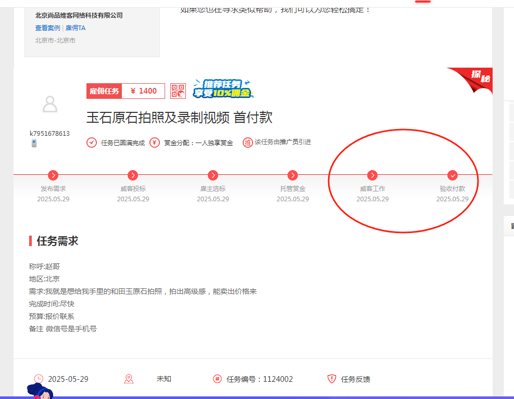Click the 任务已圆满完成 checkmark icon
Screen dimensions: 514x399
click(91, 143)
